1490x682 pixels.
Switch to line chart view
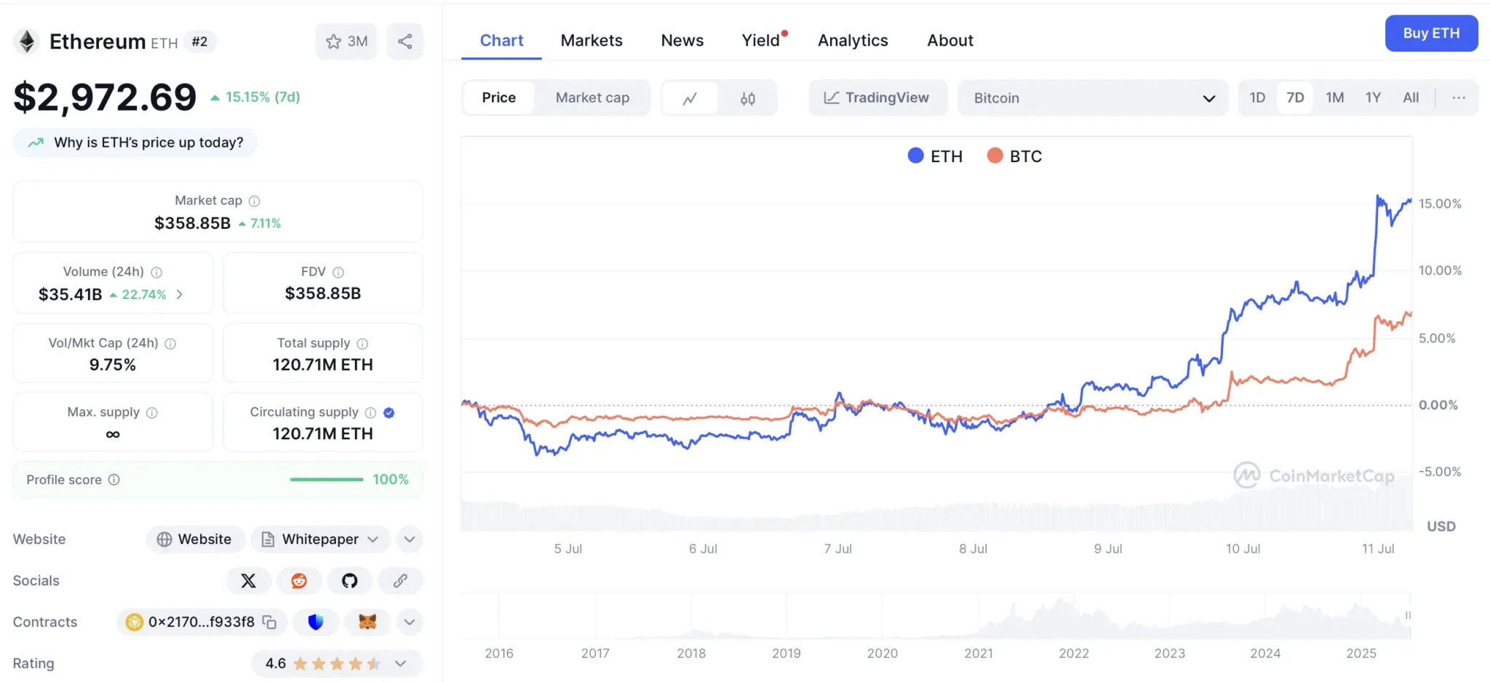[690, 98]
